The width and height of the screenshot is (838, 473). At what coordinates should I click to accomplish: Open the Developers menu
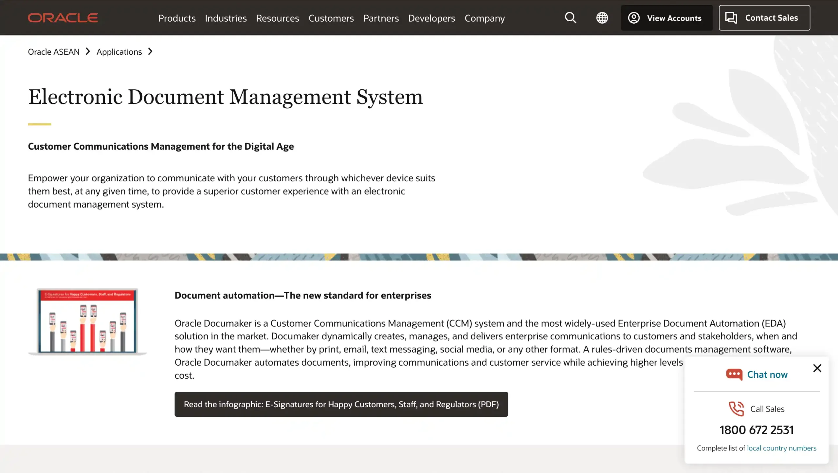pyautogui.click(x=431, y=18)
